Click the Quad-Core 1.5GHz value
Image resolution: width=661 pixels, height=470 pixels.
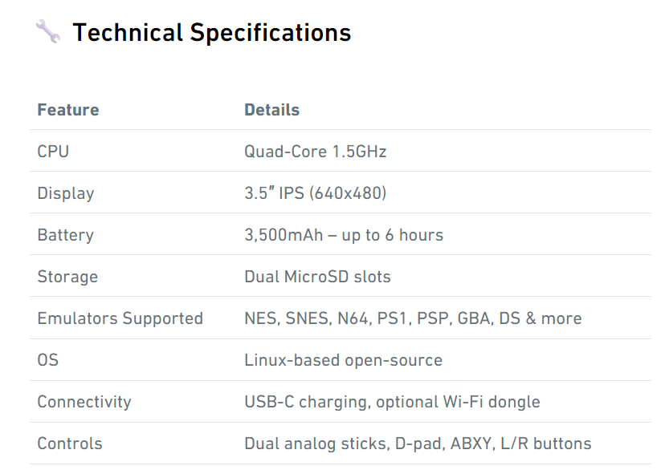click(316, 152)
